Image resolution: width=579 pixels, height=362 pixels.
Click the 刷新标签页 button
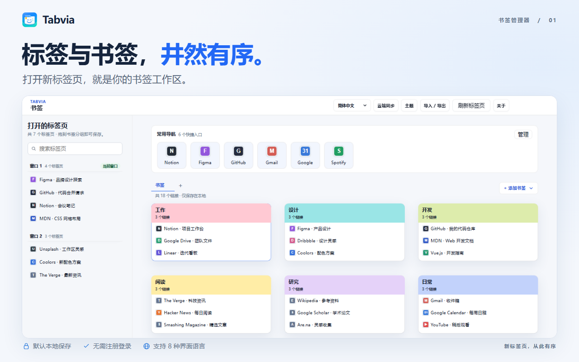[471, 105]
